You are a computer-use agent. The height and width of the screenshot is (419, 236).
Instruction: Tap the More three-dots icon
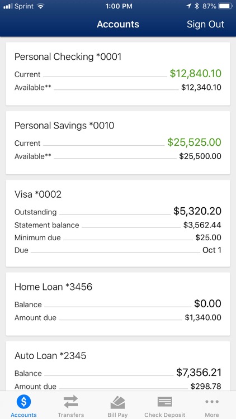point(212,401)
